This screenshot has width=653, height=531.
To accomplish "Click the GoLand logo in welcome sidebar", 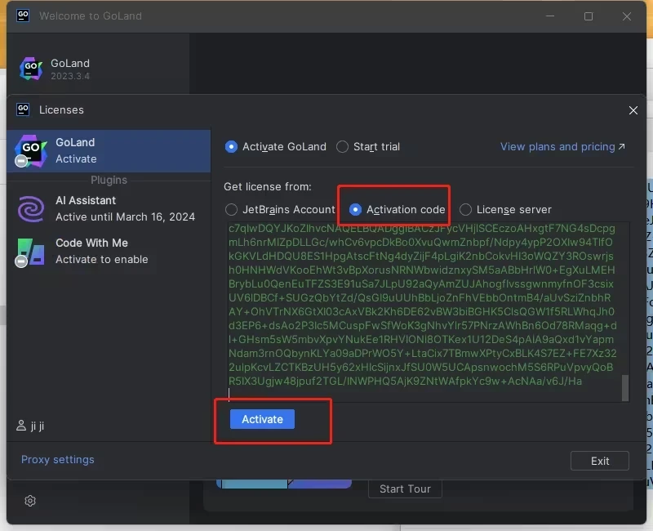I will [x=31, y=69].
